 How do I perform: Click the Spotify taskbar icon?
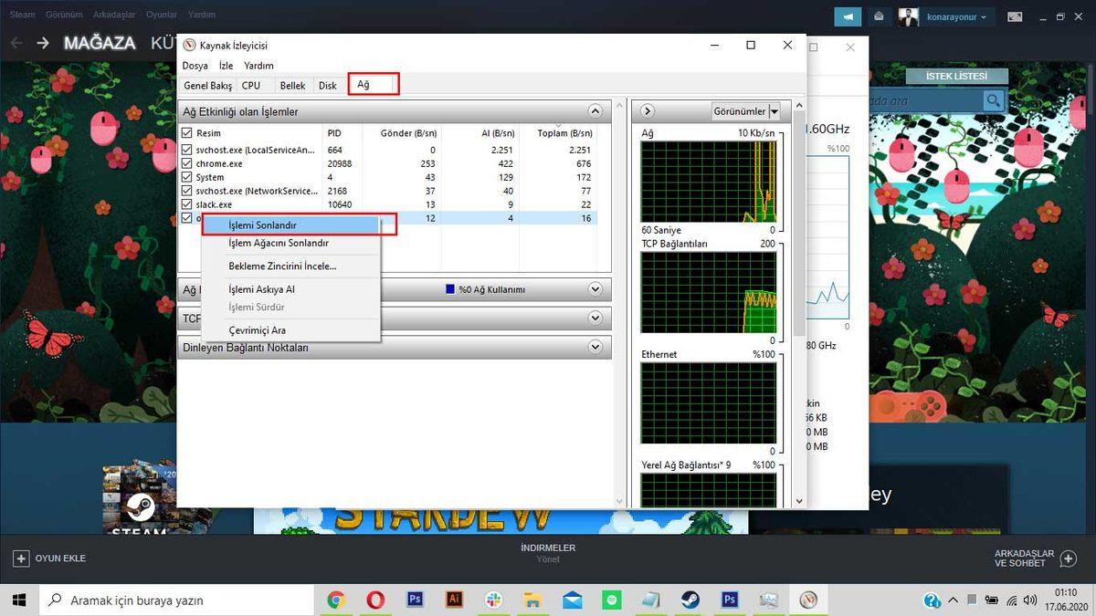point(611,600)
